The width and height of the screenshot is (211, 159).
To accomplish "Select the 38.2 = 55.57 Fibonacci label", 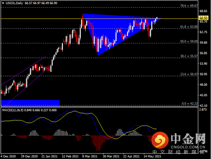I will [x=189, y=56].
